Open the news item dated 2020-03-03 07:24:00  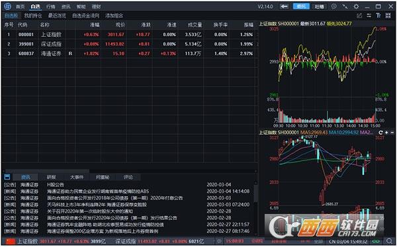(97, 205)
